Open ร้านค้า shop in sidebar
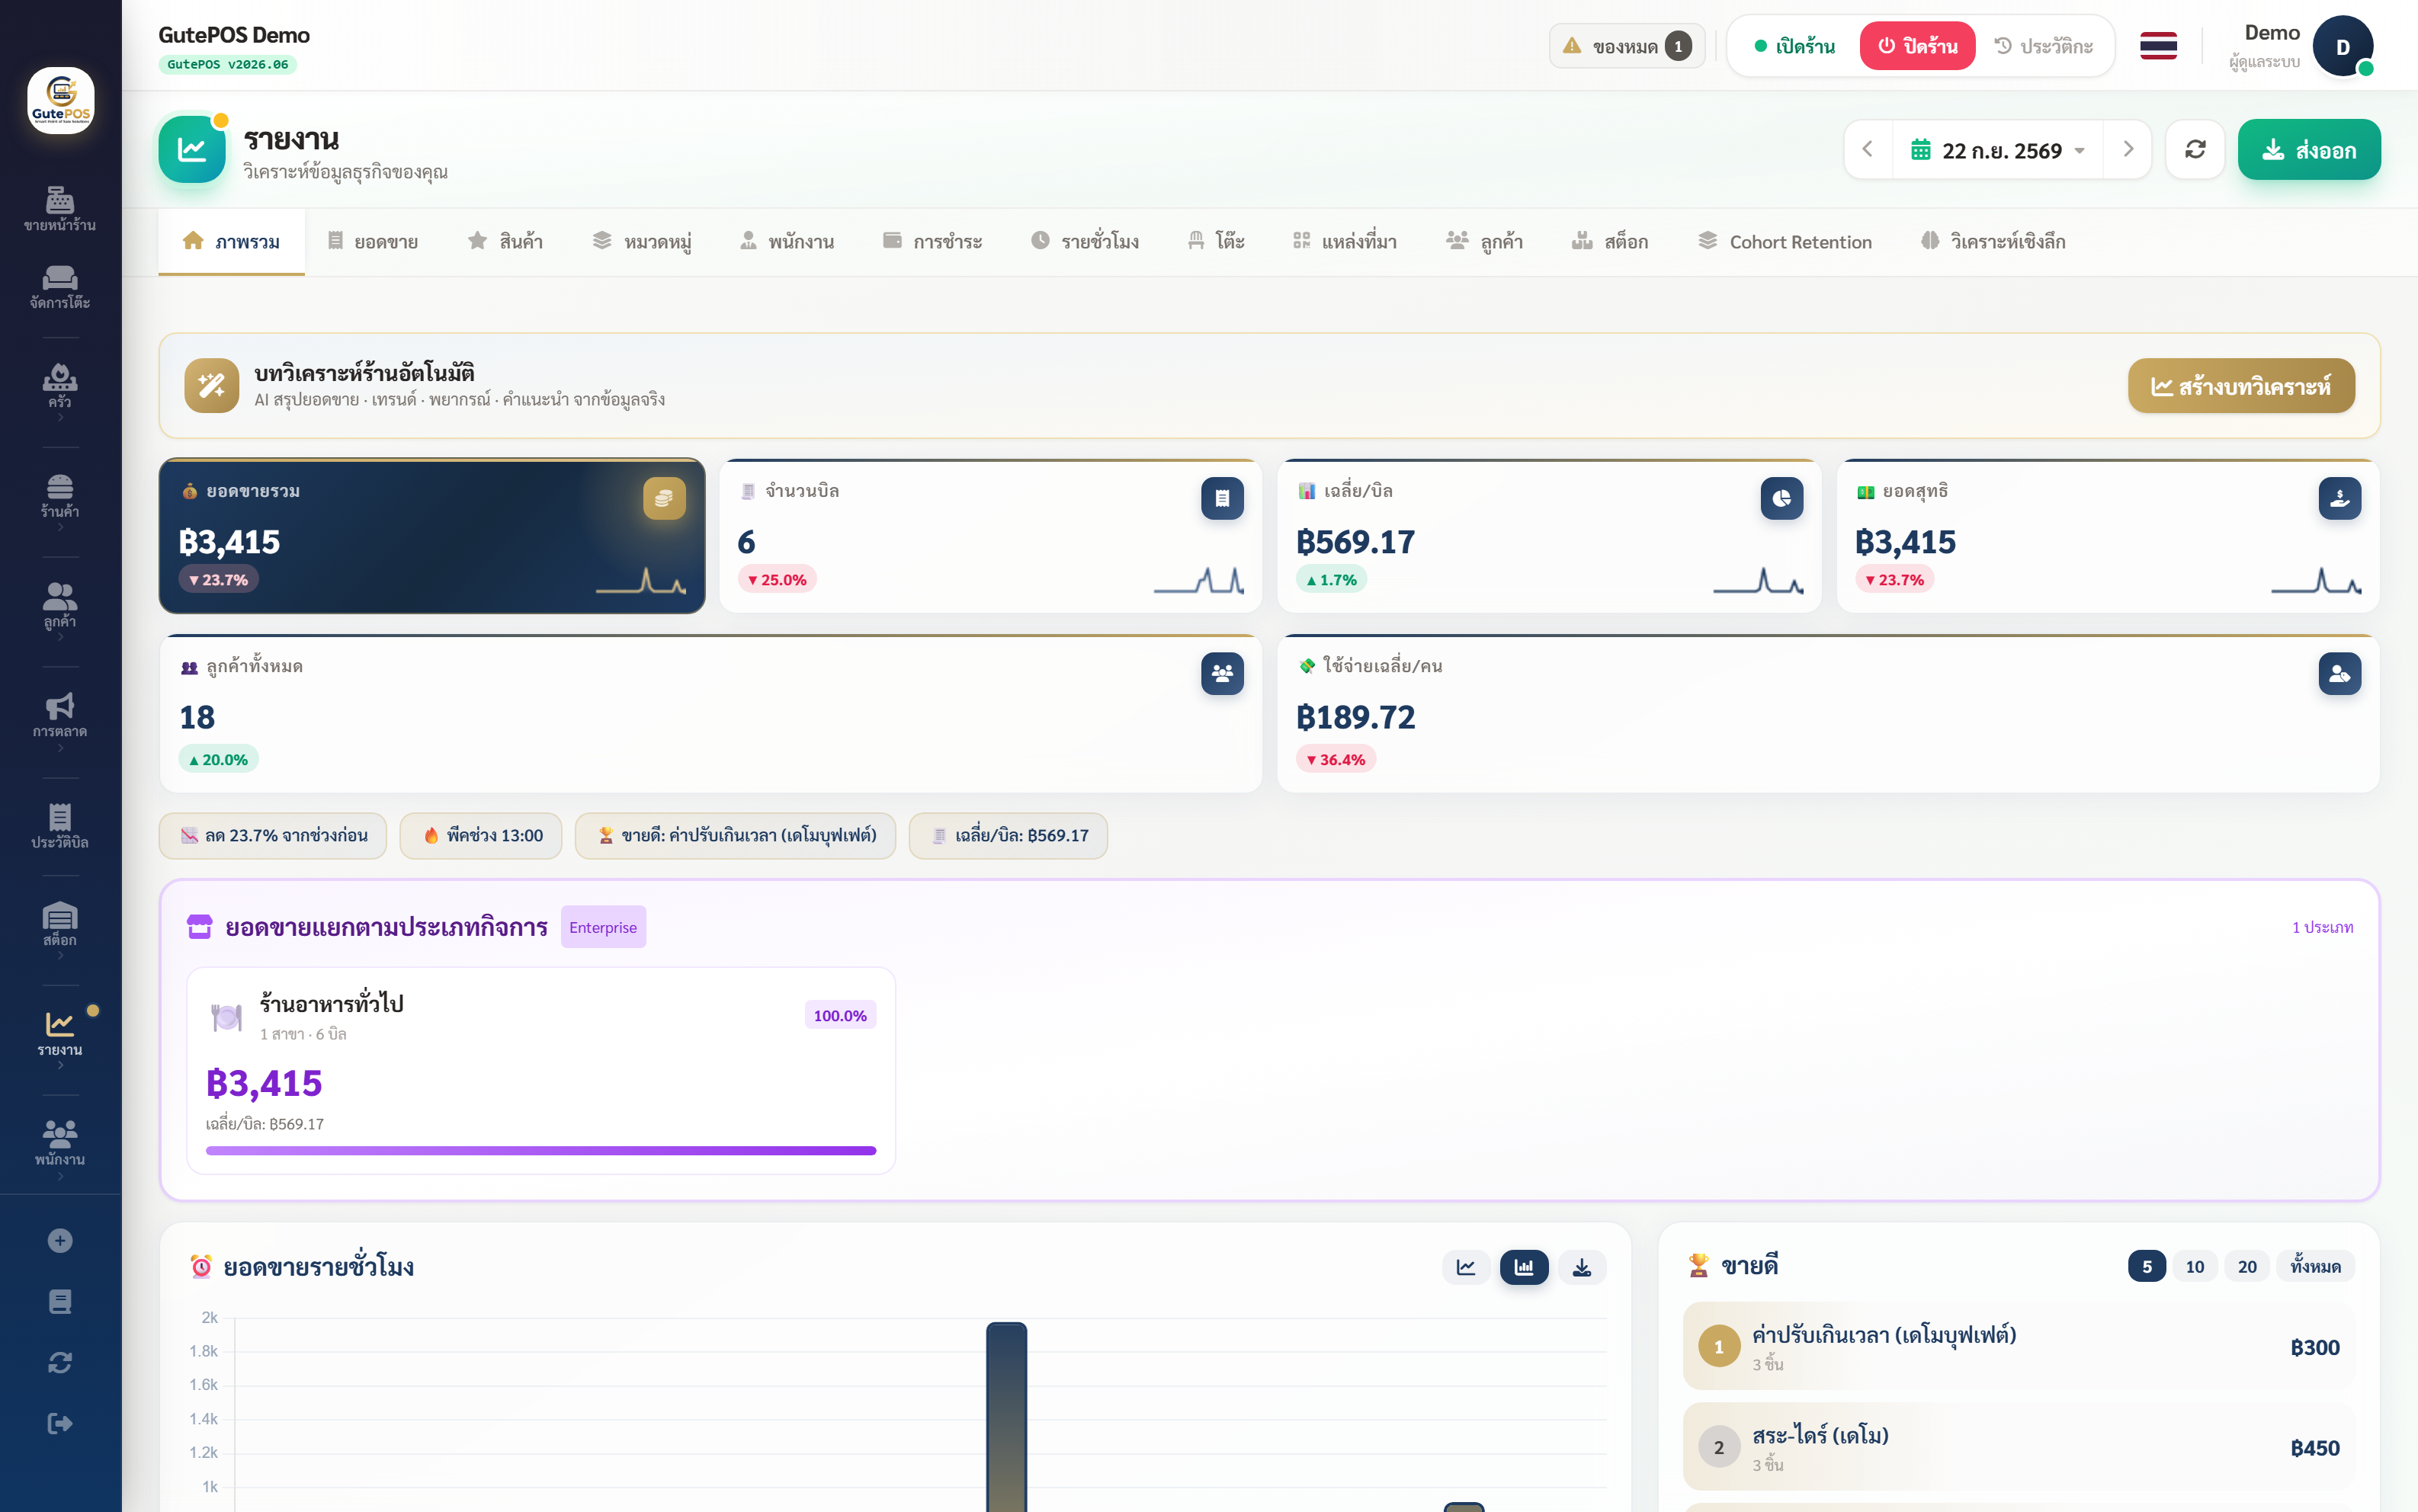2418x1512 pixels. pos(60,495)
